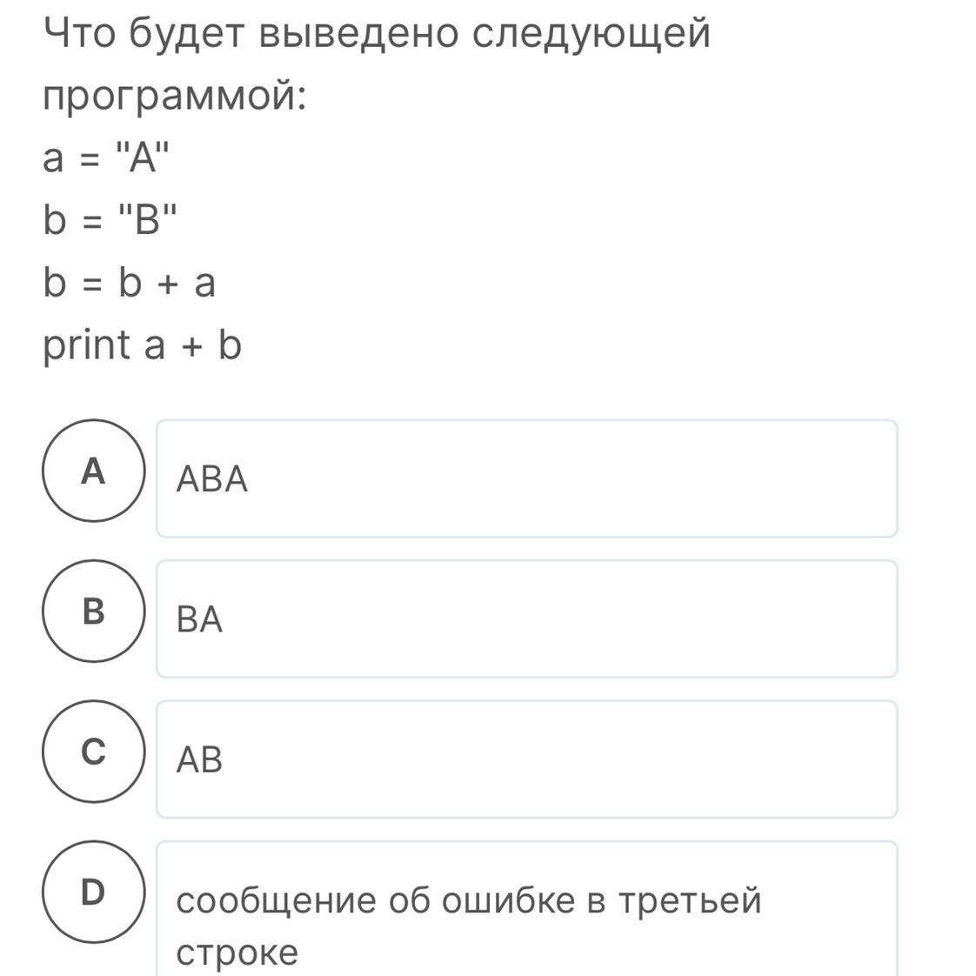Click the word 'строке' in option D
Screen dimensions: 976x976
point(237,953)
